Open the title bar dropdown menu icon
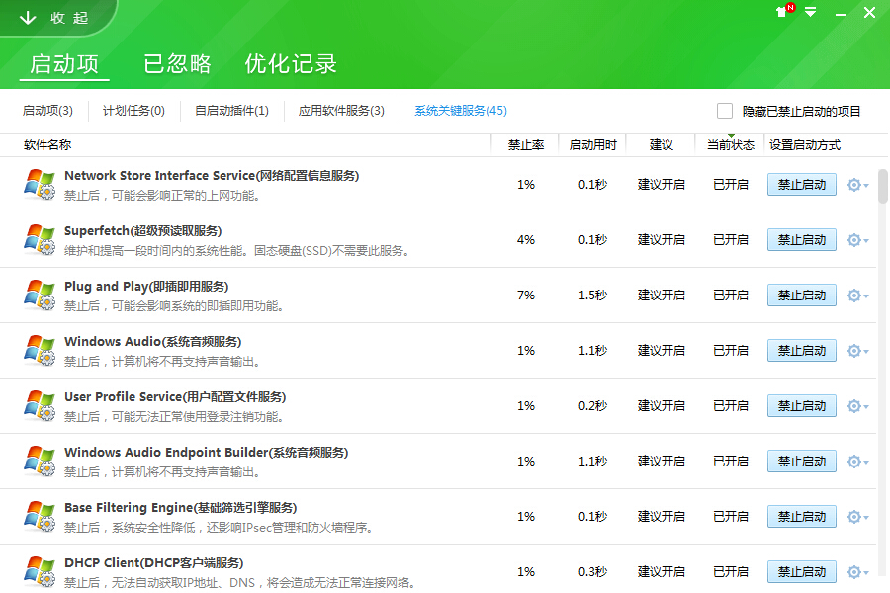The image size is (890, 593). pos(811,11)
